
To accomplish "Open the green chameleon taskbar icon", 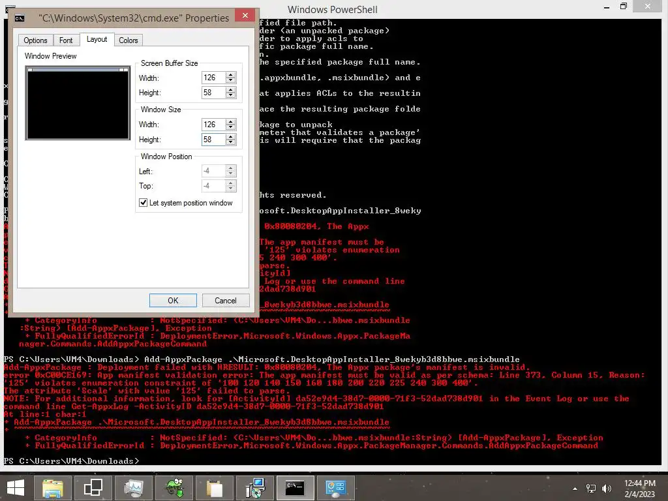I will coord(174,488).
